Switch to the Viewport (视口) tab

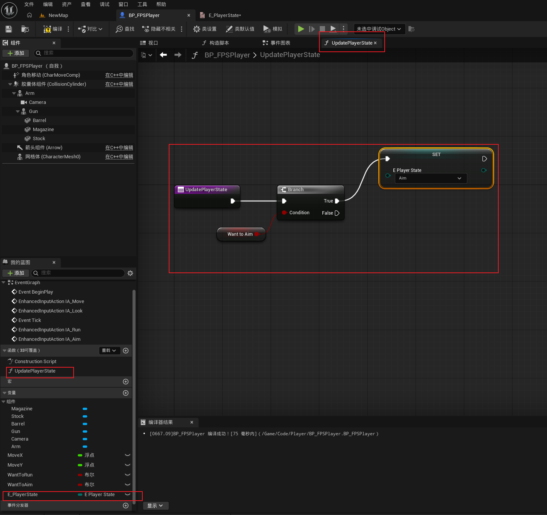pos(149,43)
